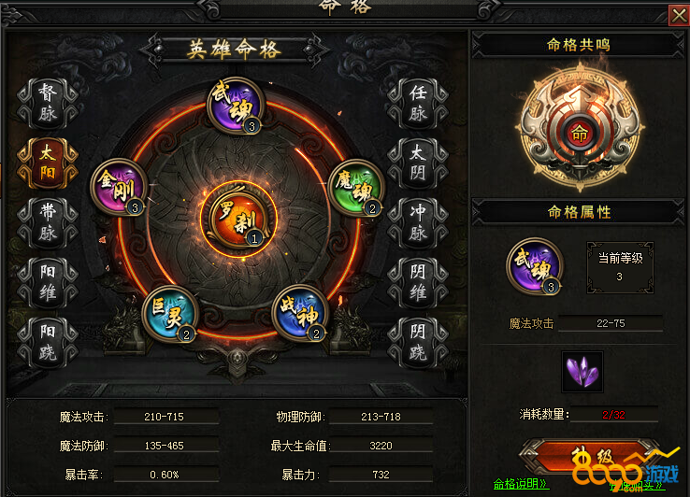690x497 pixels.
Task: Select the highlighted 太阳 tab
Action: coord(48,163)
